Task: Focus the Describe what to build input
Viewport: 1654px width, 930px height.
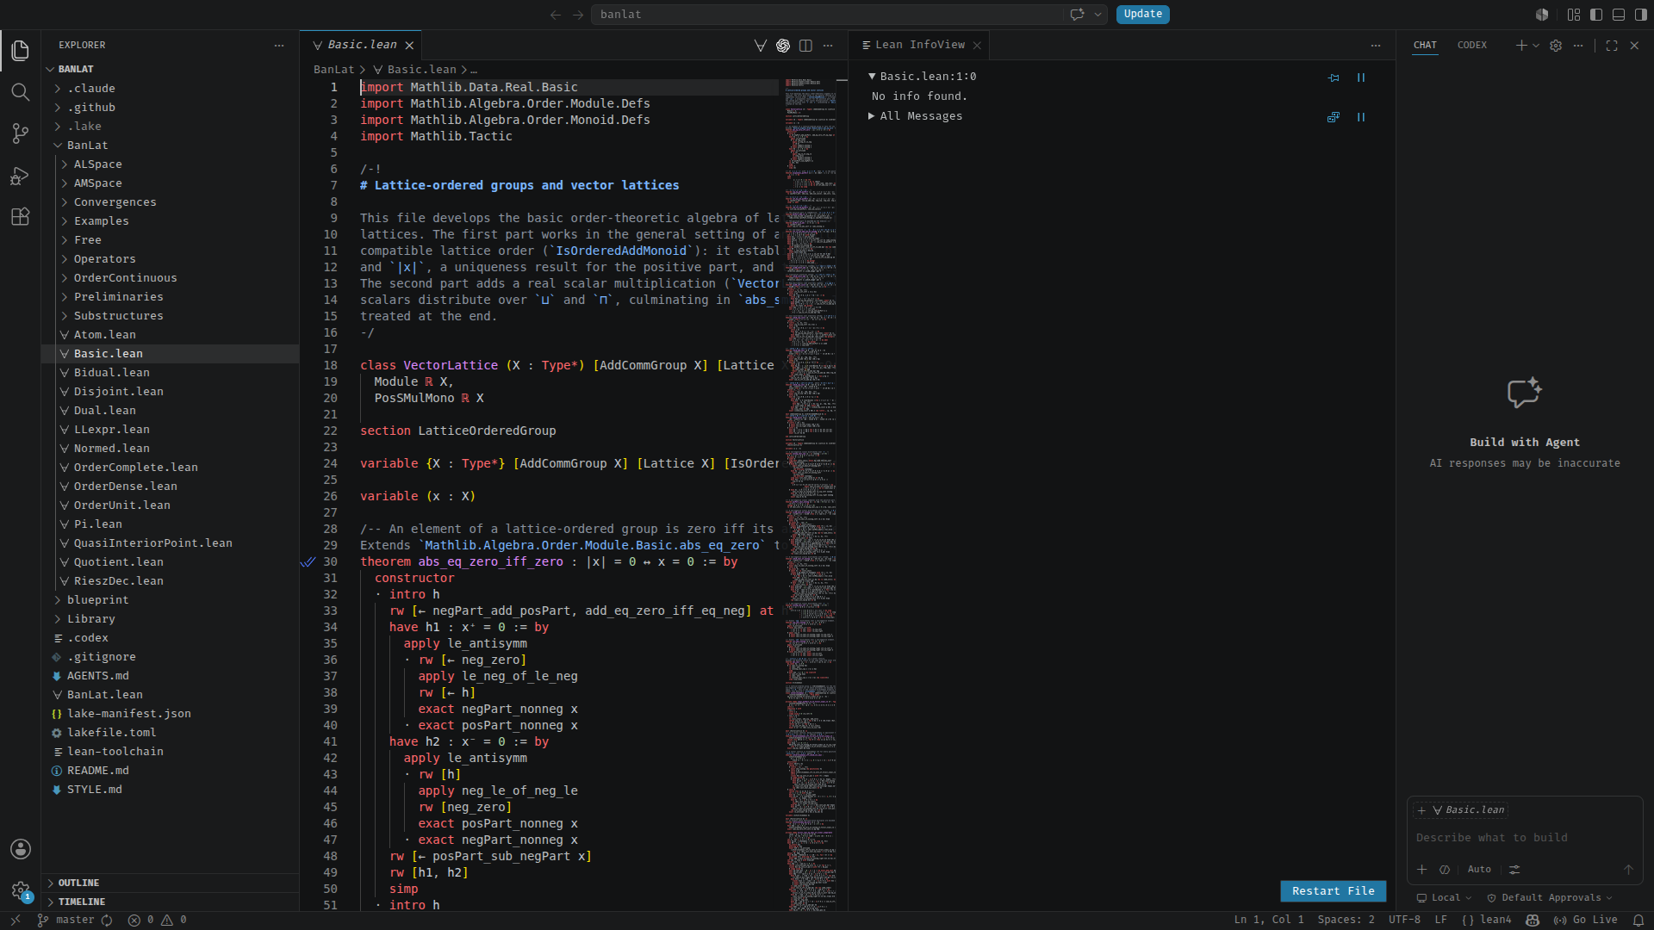Action: (1525, 838)
